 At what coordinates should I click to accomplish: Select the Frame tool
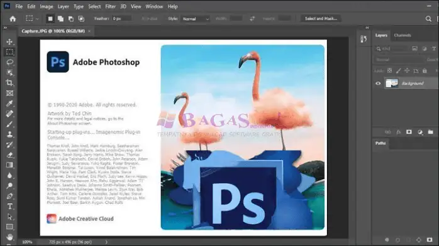[9, 94]
